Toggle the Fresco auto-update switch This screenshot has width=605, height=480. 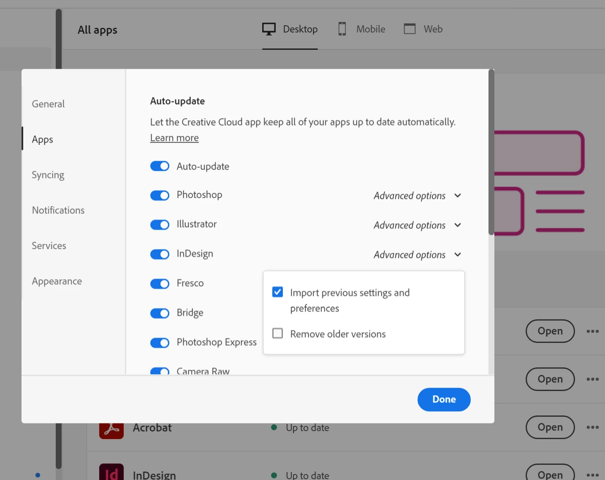pyautogui.click(x=160, y=284)
